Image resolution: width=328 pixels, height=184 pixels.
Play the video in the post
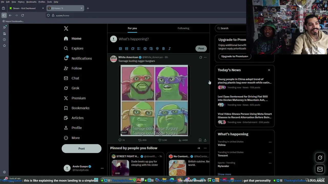pos(154,100)
